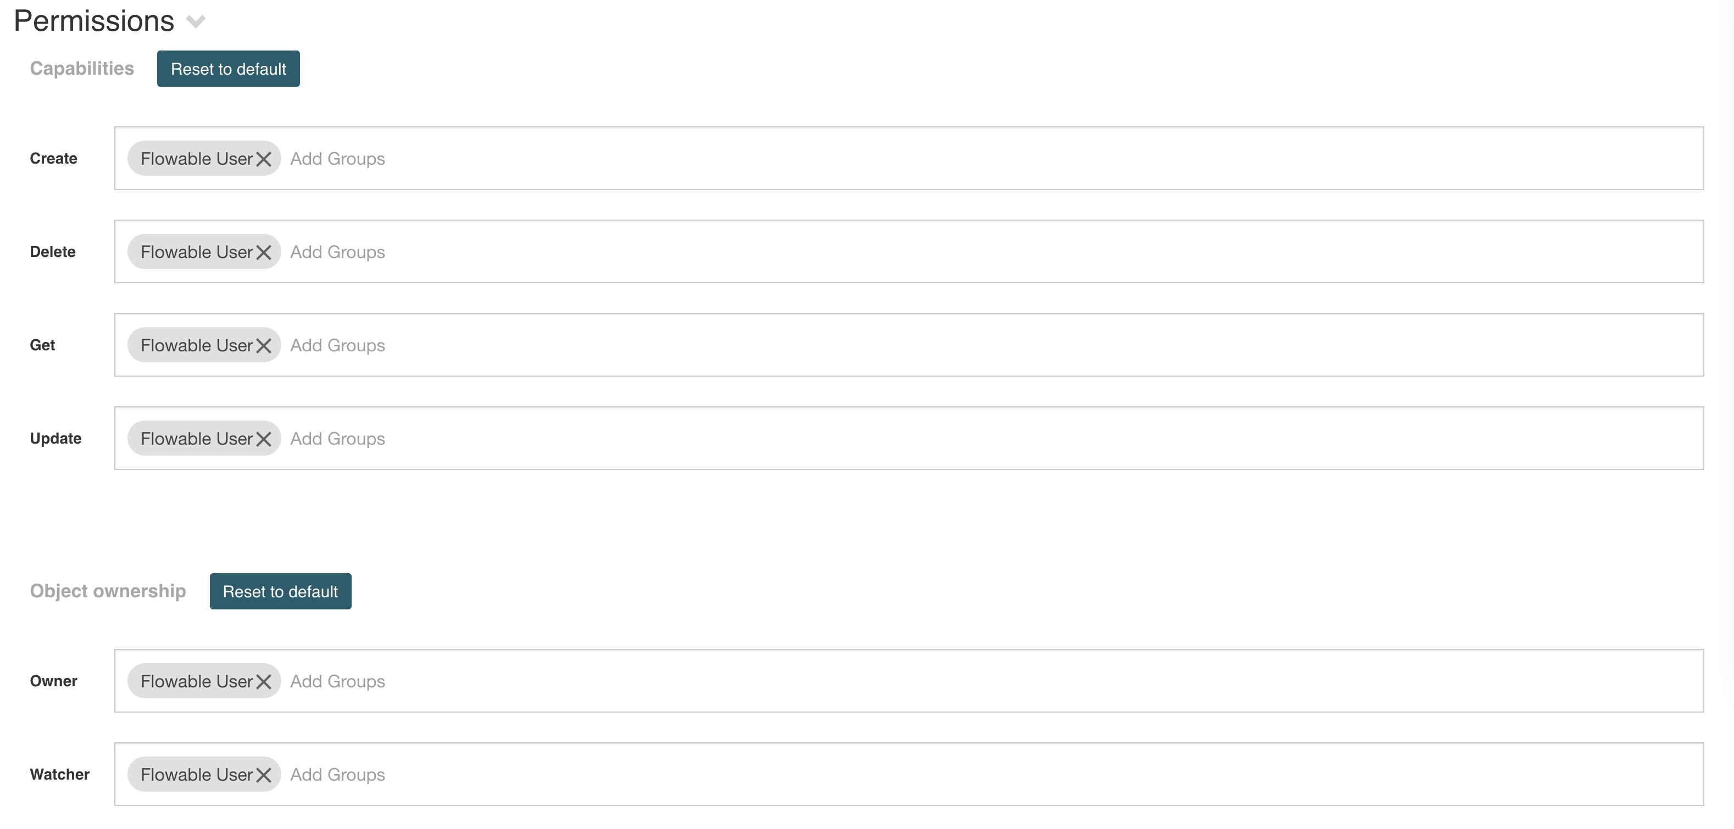Screen dimensions: 1734x829
Task: Remove Flowable User from Create permission
Action: pos(264,159)
